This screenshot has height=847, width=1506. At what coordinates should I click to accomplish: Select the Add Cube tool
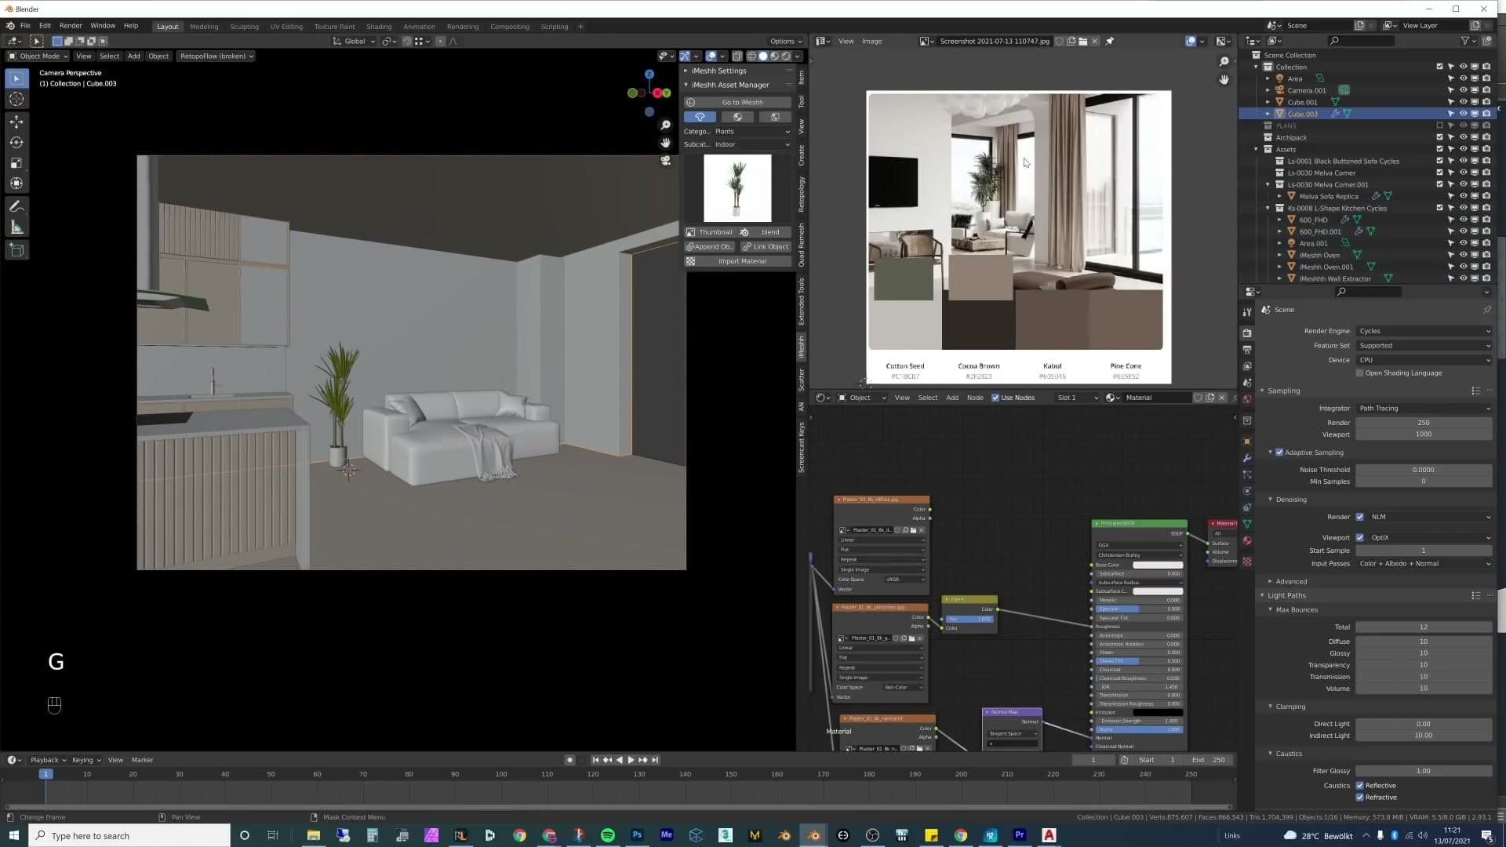click(x=16, y=250)
